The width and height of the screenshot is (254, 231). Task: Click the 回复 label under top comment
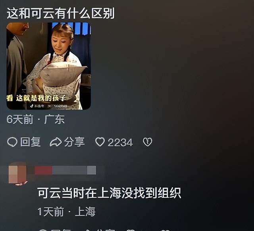coord(30,142)
